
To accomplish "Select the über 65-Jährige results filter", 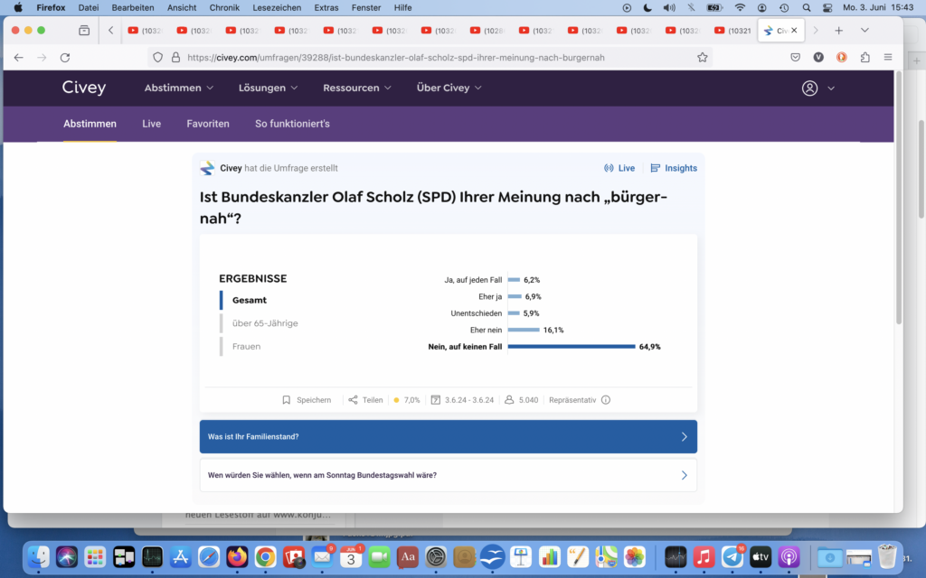I will pyautogui.click(x=264, y=323).
